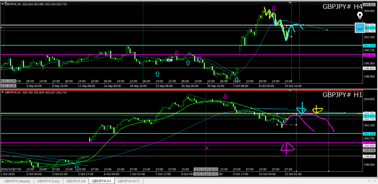
Task: Select cyan up arrow at 3 Oct low
Action: coord(236,79)
